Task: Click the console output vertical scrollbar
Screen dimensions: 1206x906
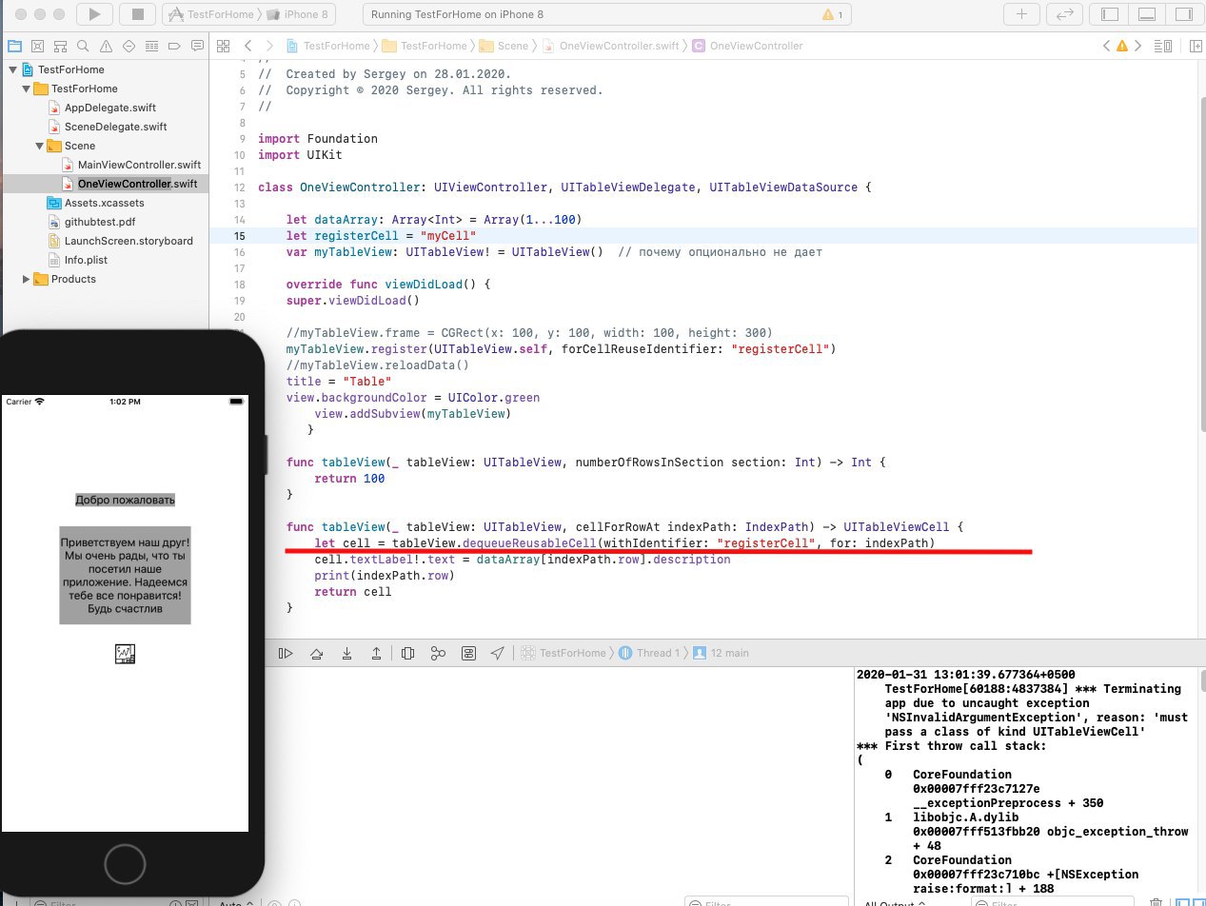Action: tap(1201, 680)
